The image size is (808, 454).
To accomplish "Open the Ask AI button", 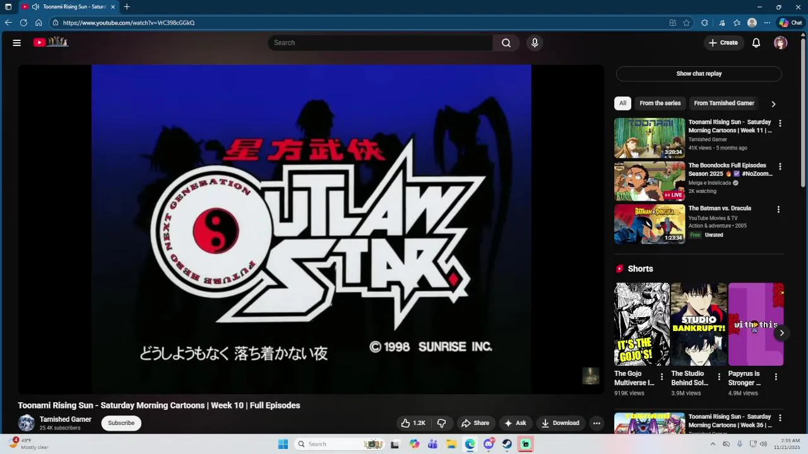I will click(515, 423).
